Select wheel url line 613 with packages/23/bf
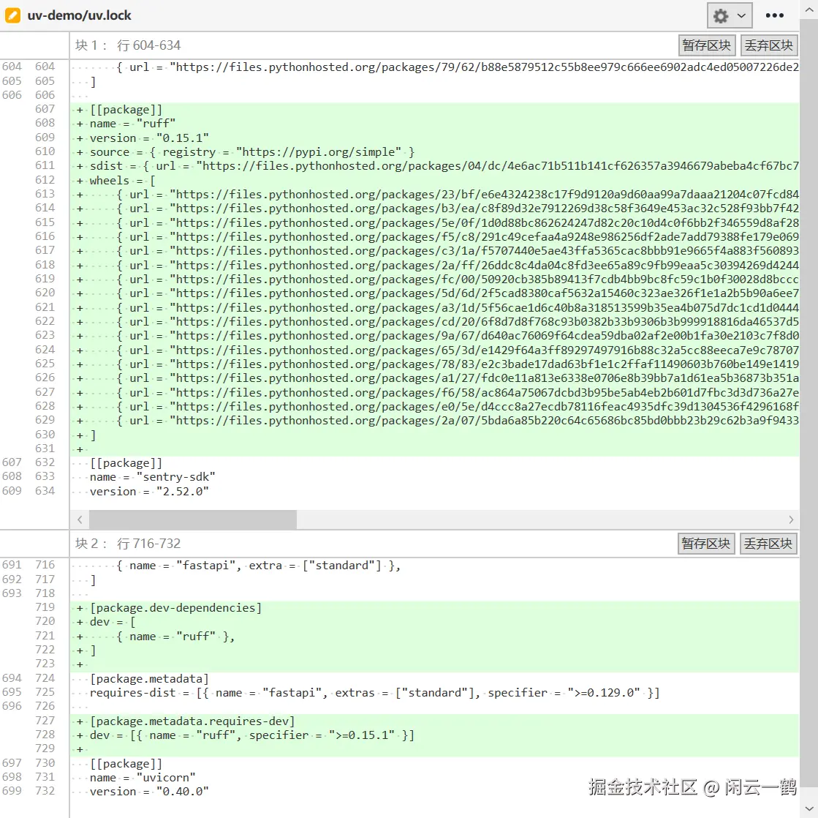818x818 pixels. [x=434, y=194]
